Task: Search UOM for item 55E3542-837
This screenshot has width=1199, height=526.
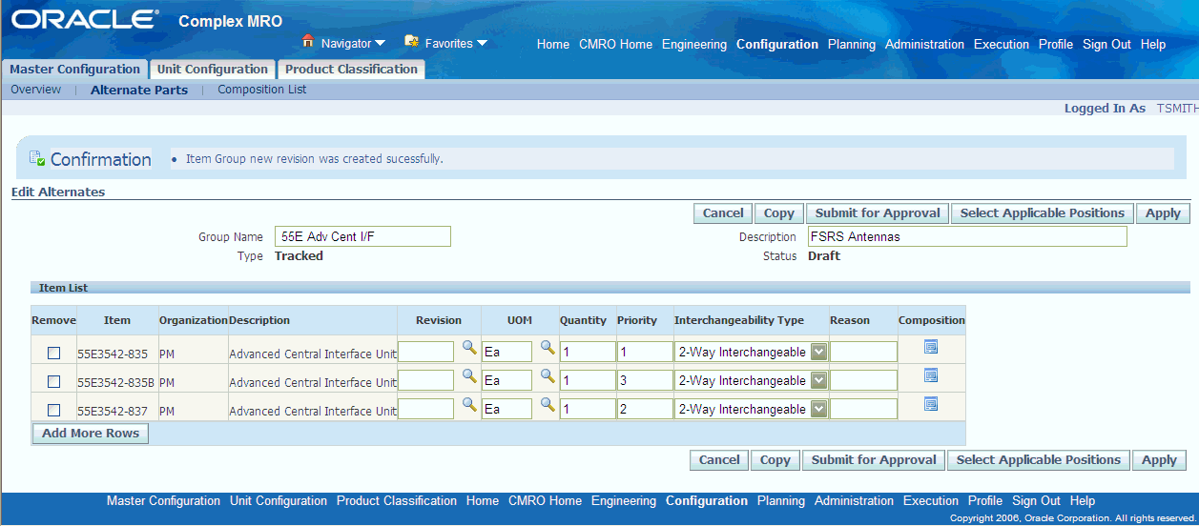Action: [548, 405]
